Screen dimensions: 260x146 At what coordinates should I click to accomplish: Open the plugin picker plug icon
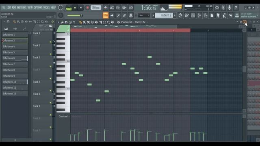coord(218,15)
